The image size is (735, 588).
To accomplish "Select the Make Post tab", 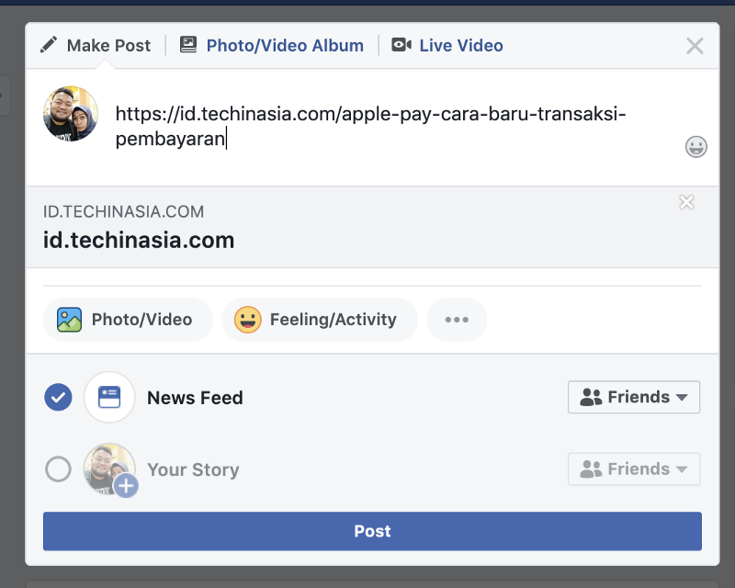I will point(108,45).
